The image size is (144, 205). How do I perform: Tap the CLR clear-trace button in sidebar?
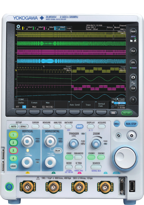pos(133,88)
